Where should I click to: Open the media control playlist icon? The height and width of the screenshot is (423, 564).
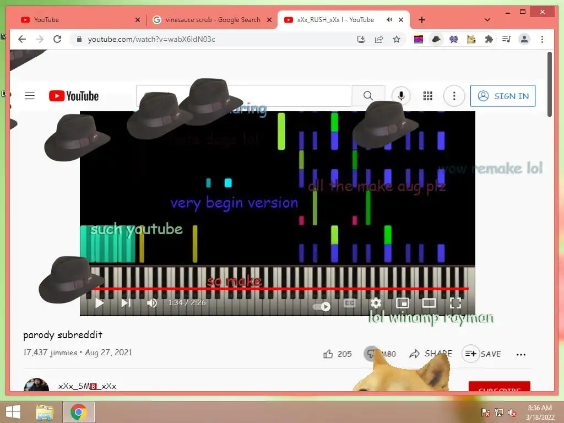click(x=507, y=39)
